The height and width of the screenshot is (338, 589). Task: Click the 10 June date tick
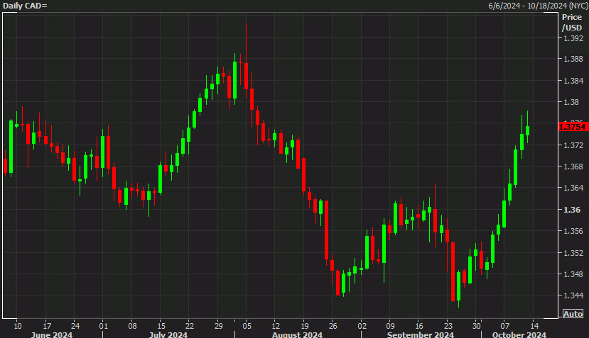coord(18,326)
